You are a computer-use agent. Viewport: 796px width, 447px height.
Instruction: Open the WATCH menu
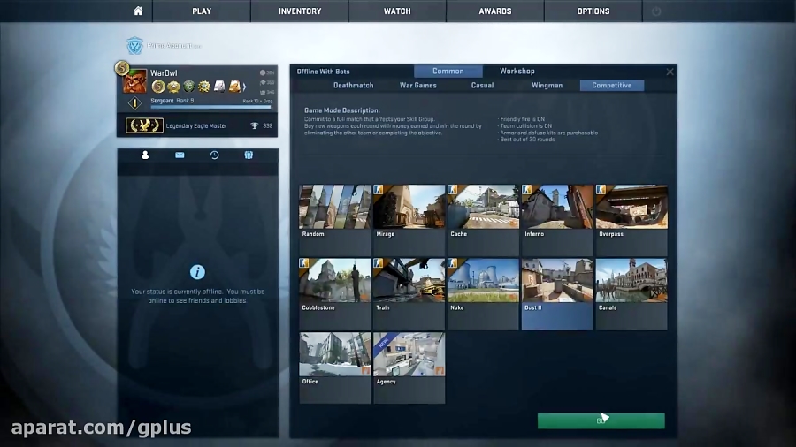[x=397, y=11]
